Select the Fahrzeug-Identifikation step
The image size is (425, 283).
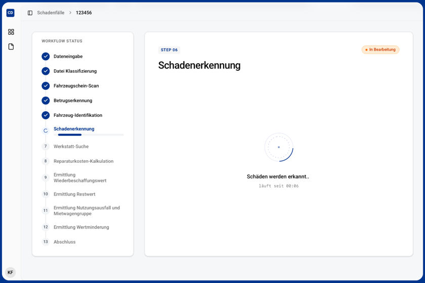coord(78,115)
